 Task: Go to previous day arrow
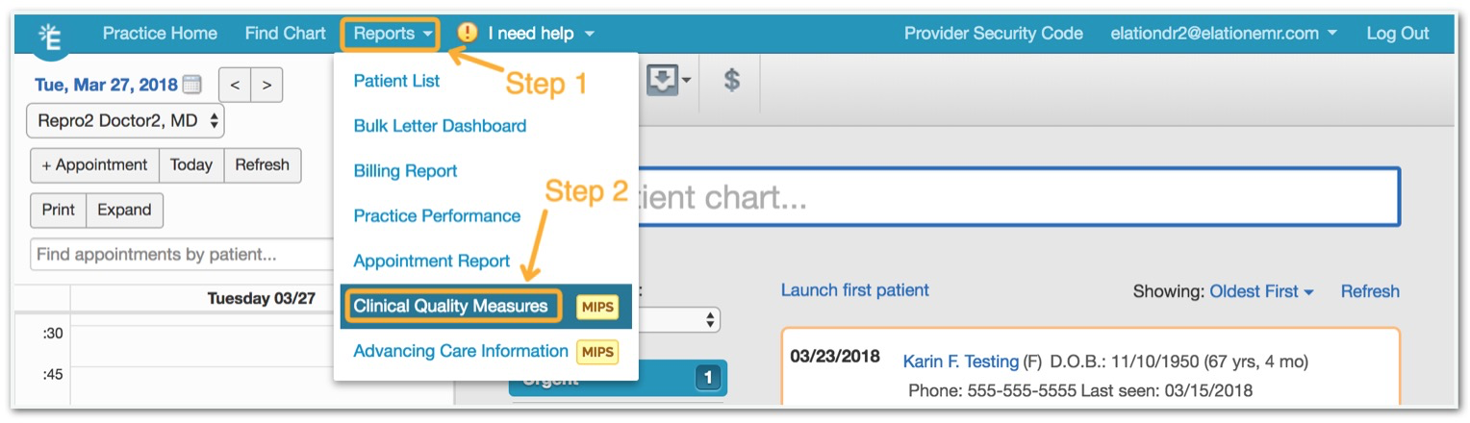tap(235, 86)
